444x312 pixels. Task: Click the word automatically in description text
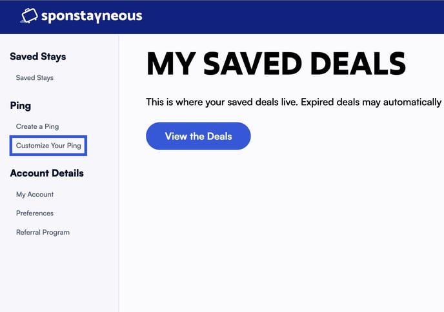point(412,102)
